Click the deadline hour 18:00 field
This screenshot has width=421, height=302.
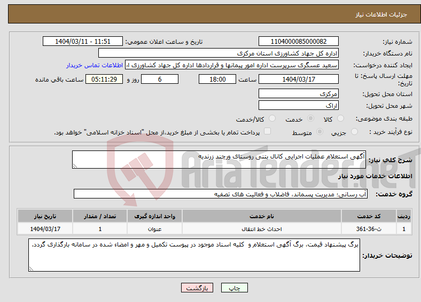tap(217, 79)
